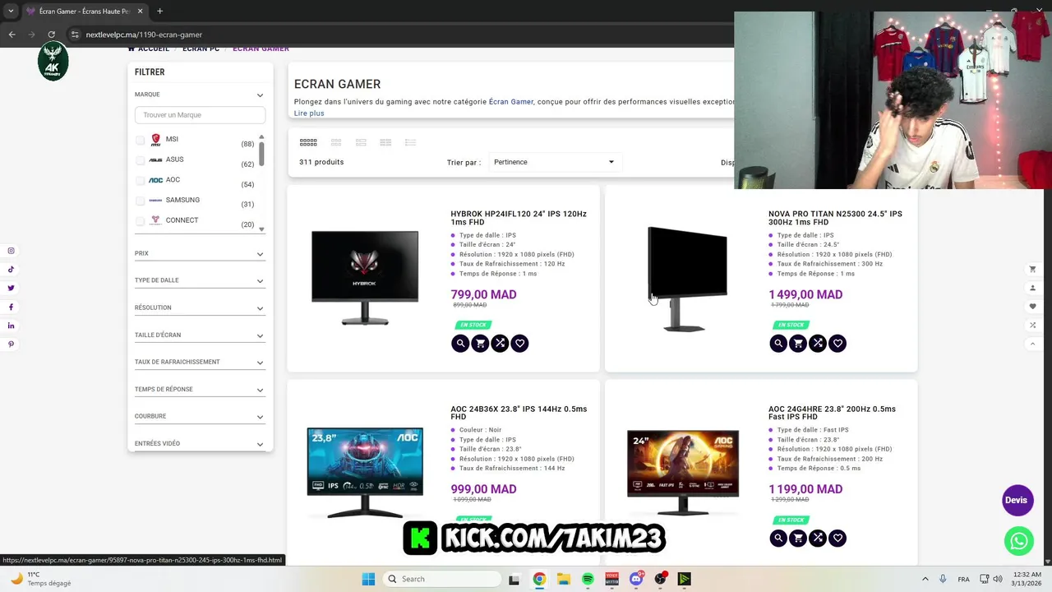This screenshot has height=592, width=1052.
Task: Open Pinterest from the left social bar
Action: pyautogui.click(x=11, y=345)
